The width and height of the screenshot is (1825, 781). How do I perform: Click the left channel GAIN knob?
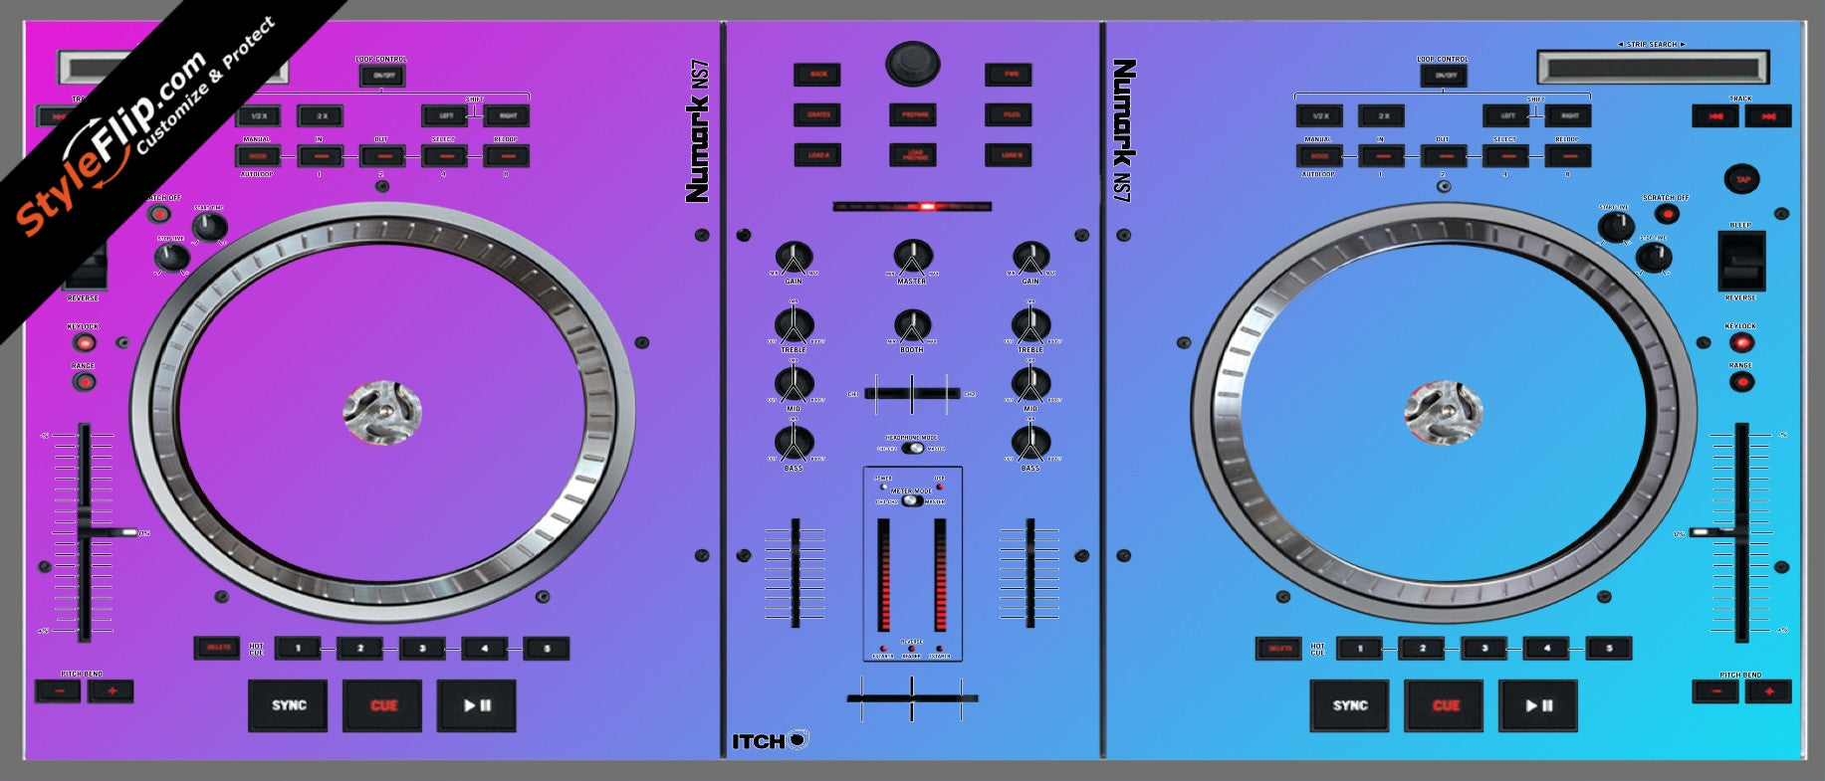794,258
